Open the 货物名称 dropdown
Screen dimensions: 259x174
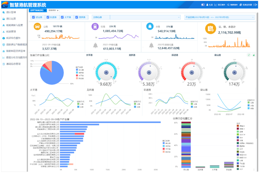click(136, 17)
